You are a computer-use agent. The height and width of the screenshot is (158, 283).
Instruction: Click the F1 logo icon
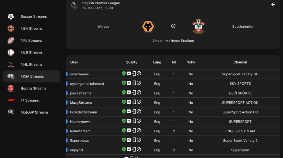(x=11, y=101)
